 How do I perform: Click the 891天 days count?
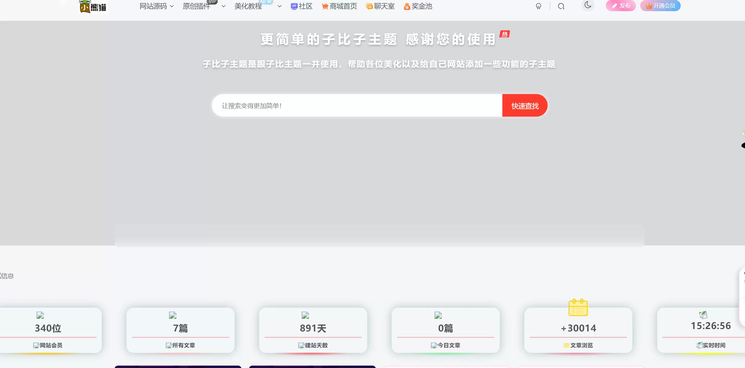click(313, 328)
